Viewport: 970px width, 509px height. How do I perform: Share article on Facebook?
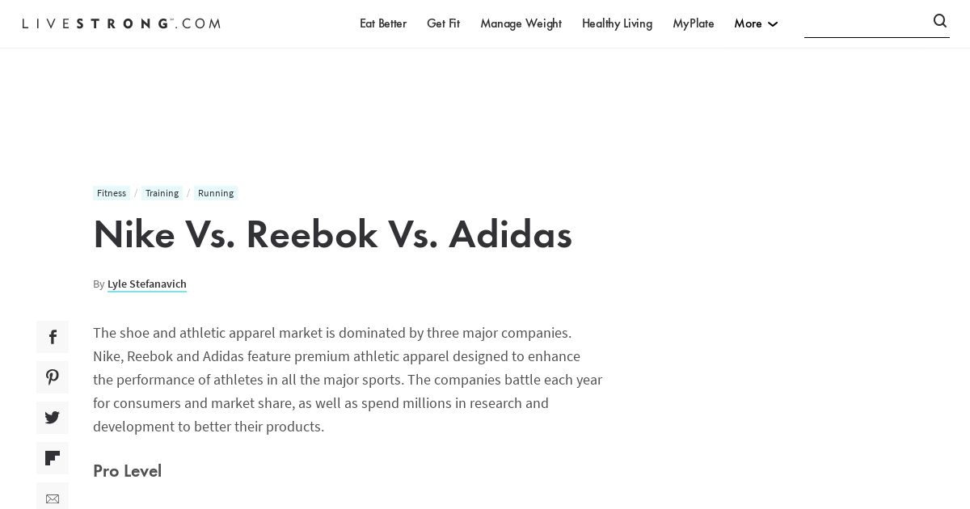[53, 337]
